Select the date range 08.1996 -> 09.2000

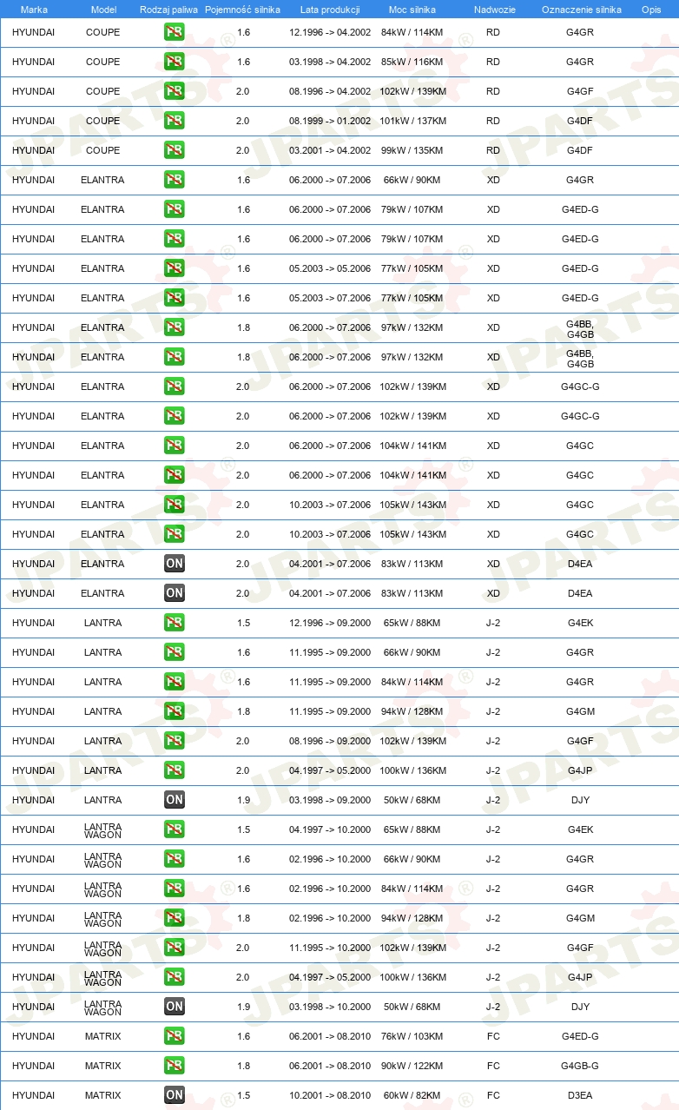(330, 741)
